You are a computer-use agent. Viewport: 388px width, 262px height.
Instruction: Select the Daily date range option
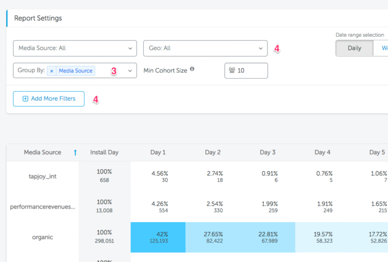pos(354,48)
